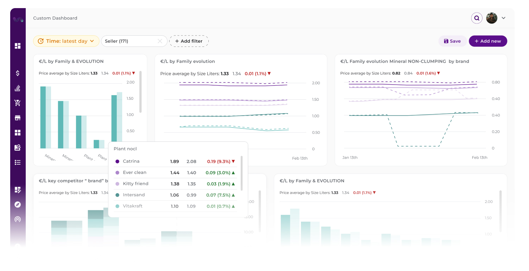Viewport: 529px width, 271px height.
Task: Click Intersand's 0.07 (7.5%) change value
Action: point(220,195)
